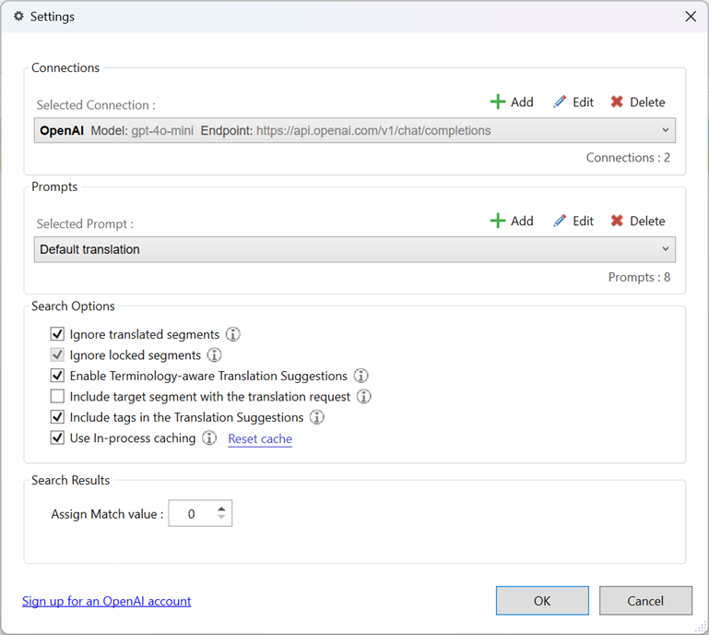Viewport: 709px width, 635px height.
Task: Click the 'Selected Connection :' label
Action: tap(96, 105)
